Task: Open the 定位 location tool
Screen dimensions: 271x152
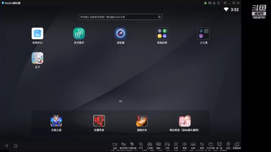Action: [228, 146]
